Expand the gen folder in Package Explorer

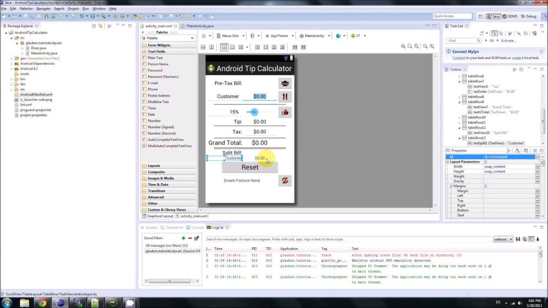(x=12, y=58)
